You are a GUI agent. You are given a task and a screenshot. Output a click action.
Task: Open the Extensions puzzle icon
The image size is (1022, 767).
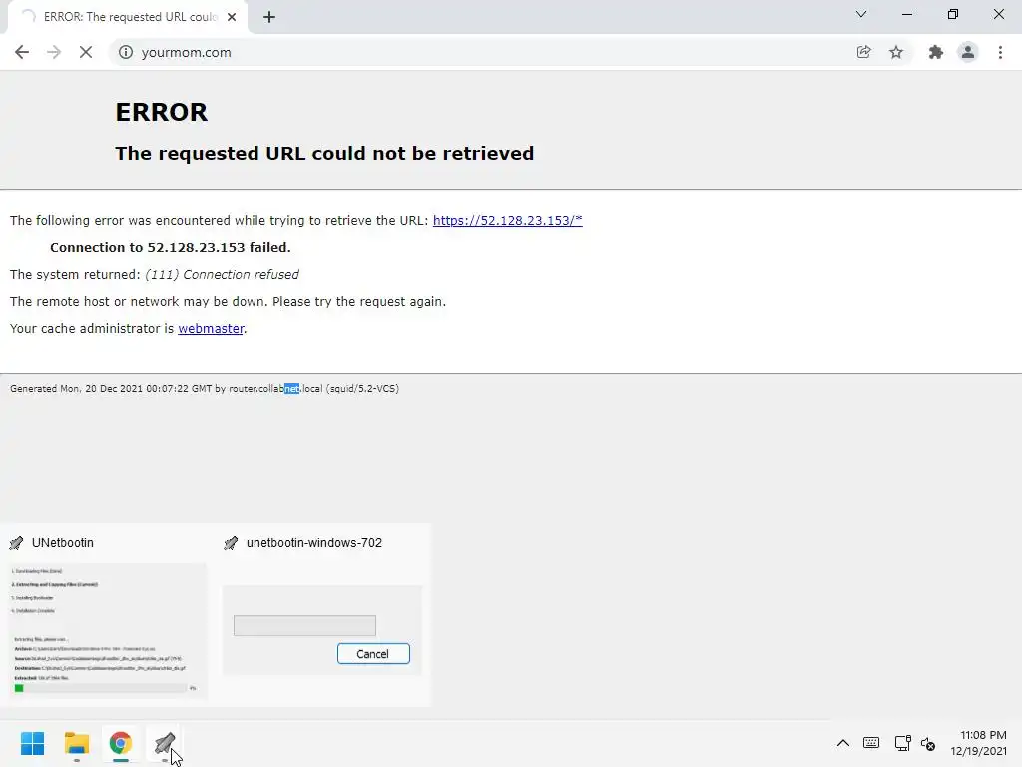click(x=936, y=52)
